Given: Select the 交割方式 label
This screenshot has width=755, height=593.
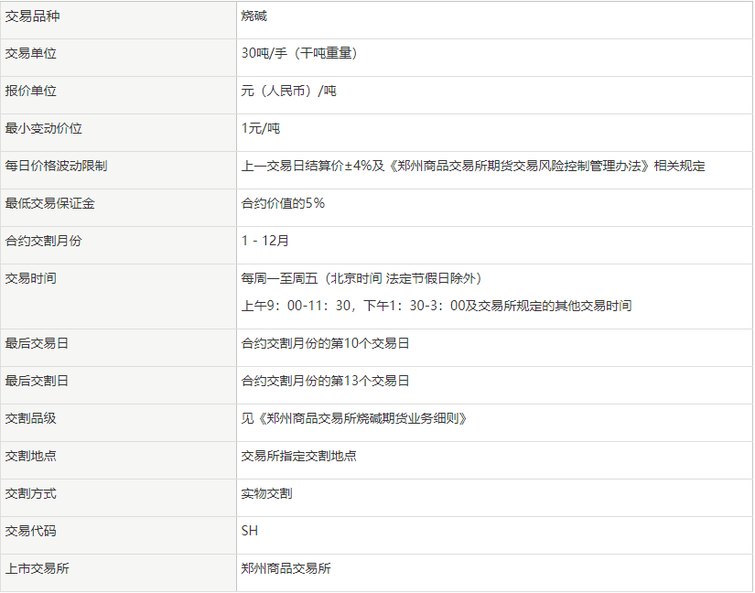Looking at the screenshot, I should tap(31, 494).
